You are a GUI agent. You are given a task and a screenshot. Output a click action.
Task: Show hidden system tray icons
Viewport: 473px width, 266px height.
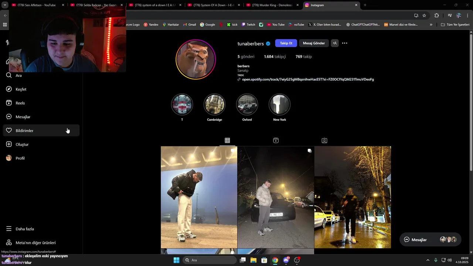tap(428, 260)
